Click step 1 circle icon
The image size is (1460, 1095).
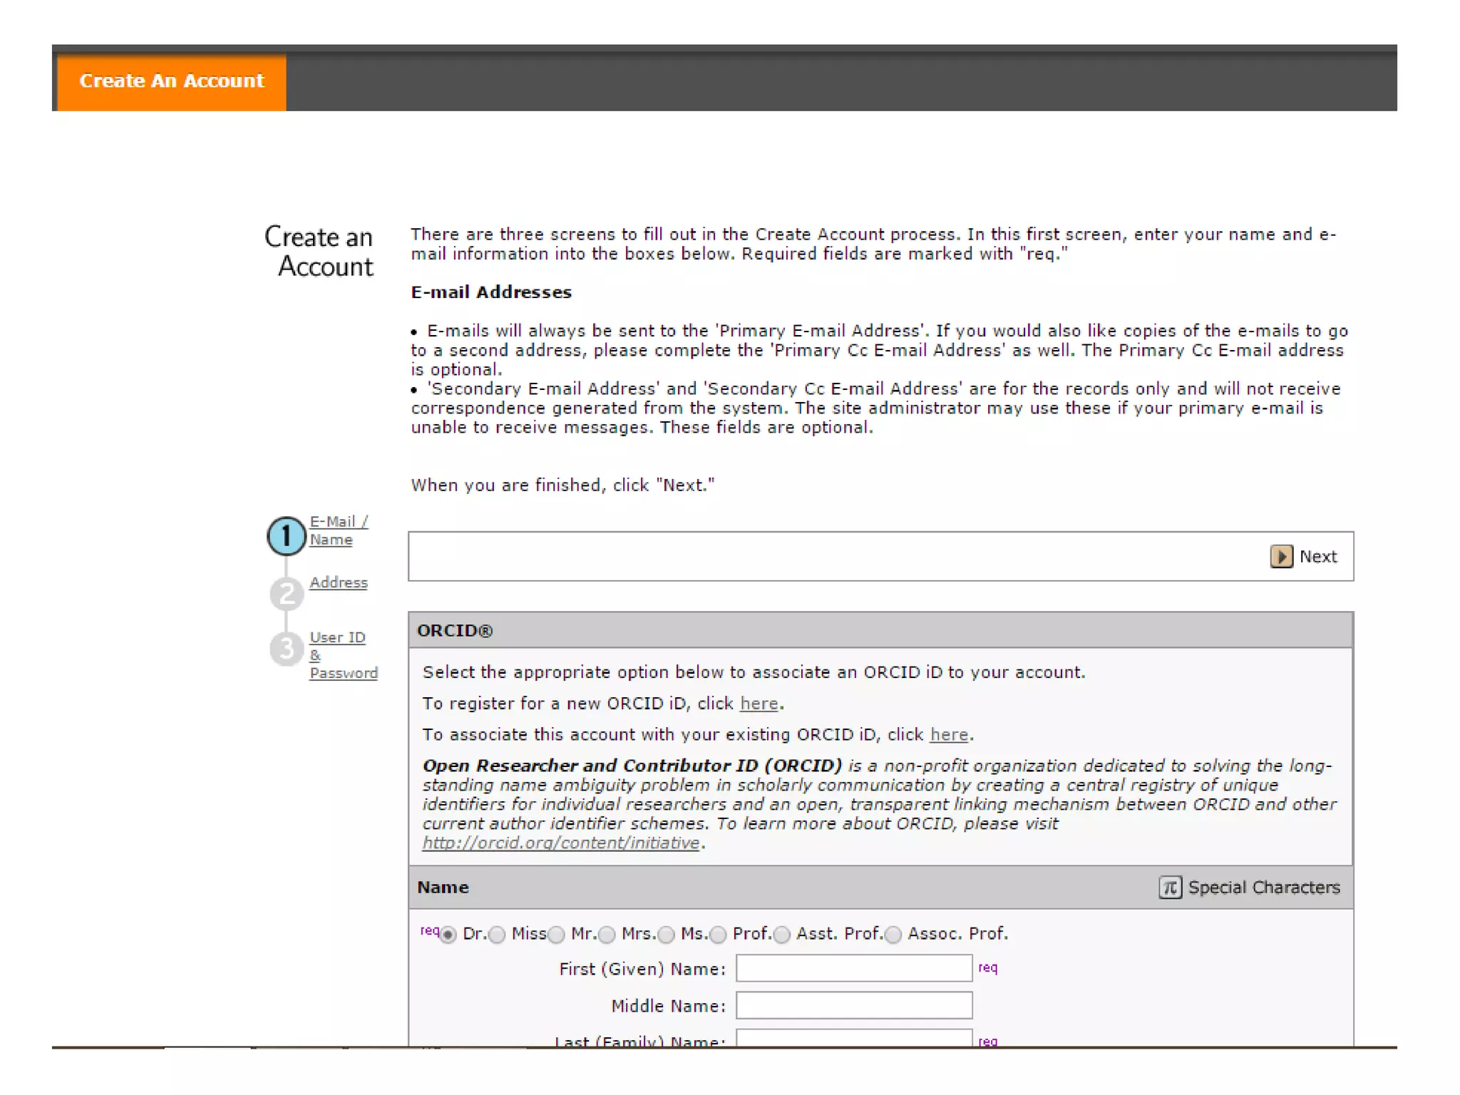pyautogui.click(x=286, y=536)
